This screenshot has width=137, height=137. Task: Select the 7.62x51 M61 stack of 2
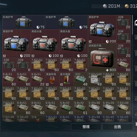point(81,65)
